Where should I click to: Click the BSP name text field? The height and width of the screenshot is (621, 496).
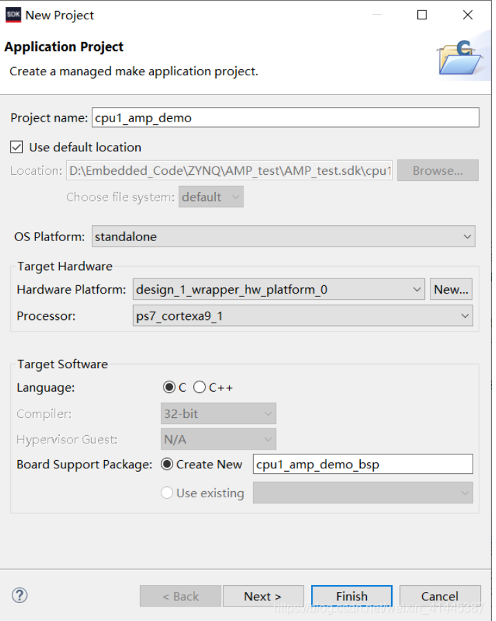coord(363,464)
